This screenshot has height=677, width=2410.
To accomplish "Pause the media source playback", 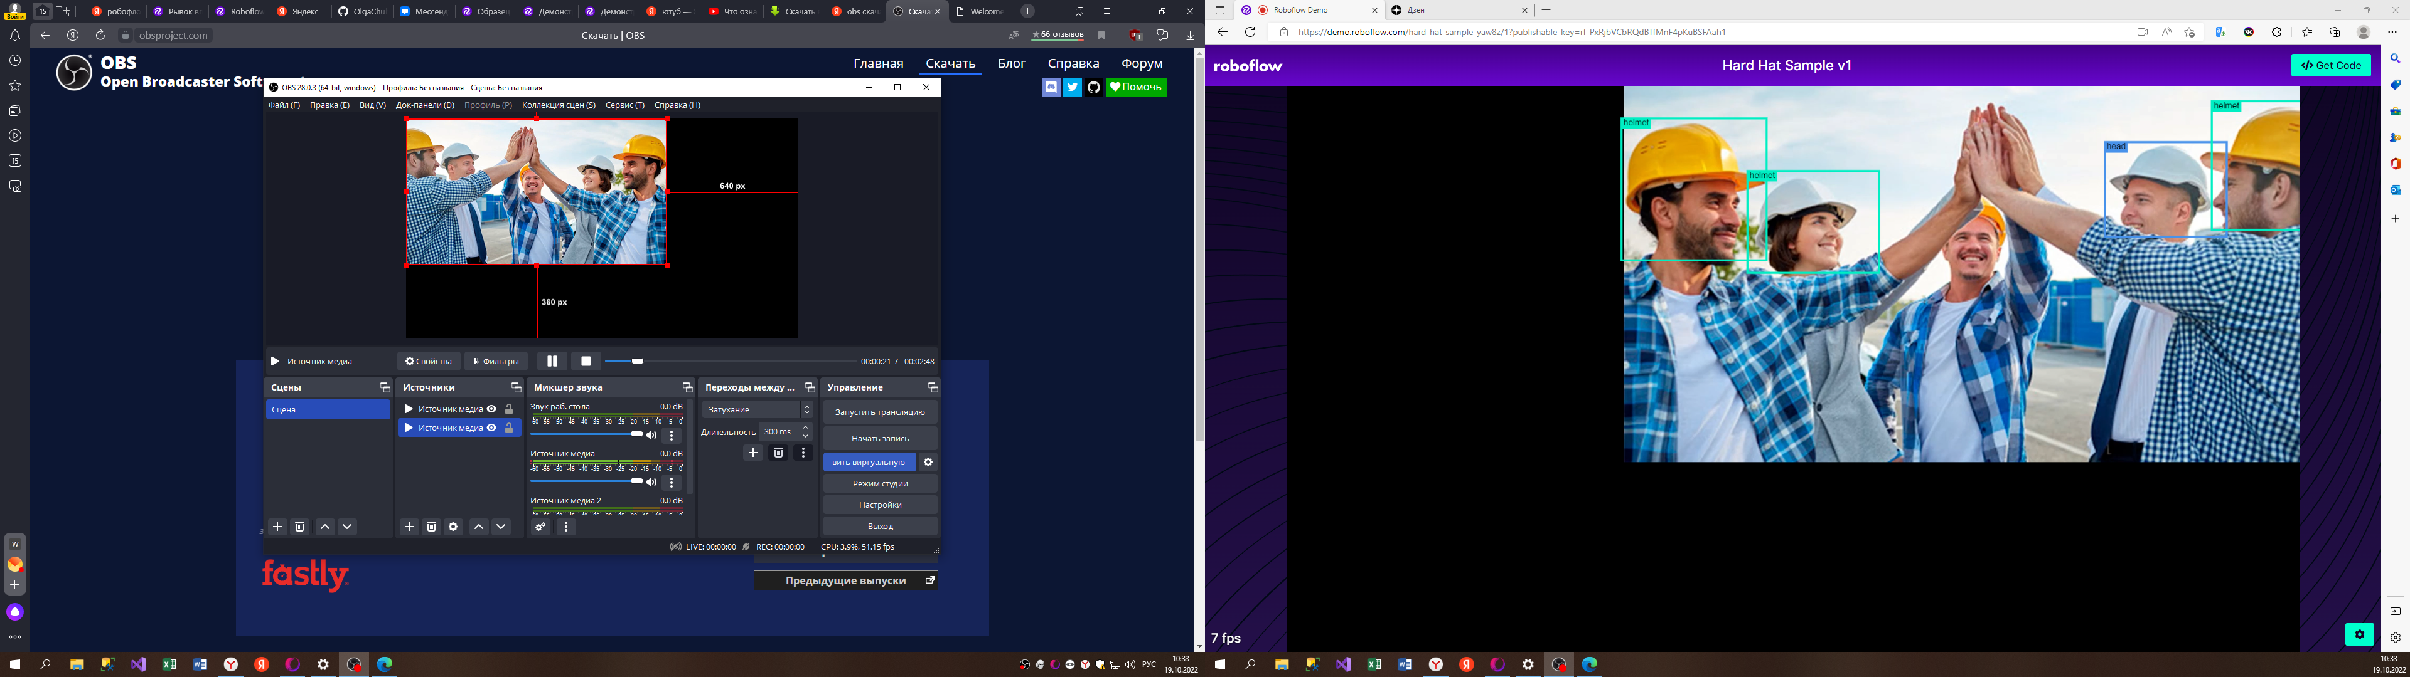I will (x=552, y=361).
